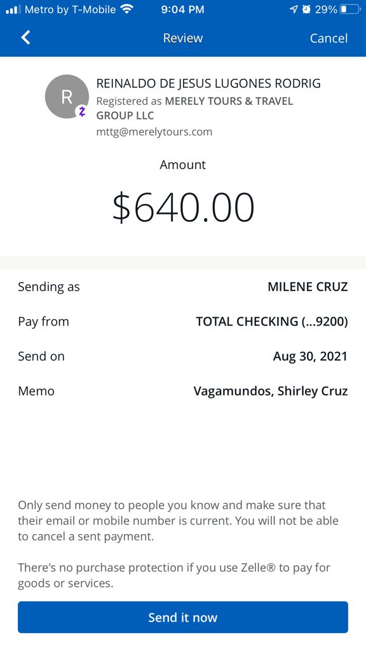Screen dimensions: 366x651
Task: Tap the recipient avatar with letter R
Action: pos(67,97)
